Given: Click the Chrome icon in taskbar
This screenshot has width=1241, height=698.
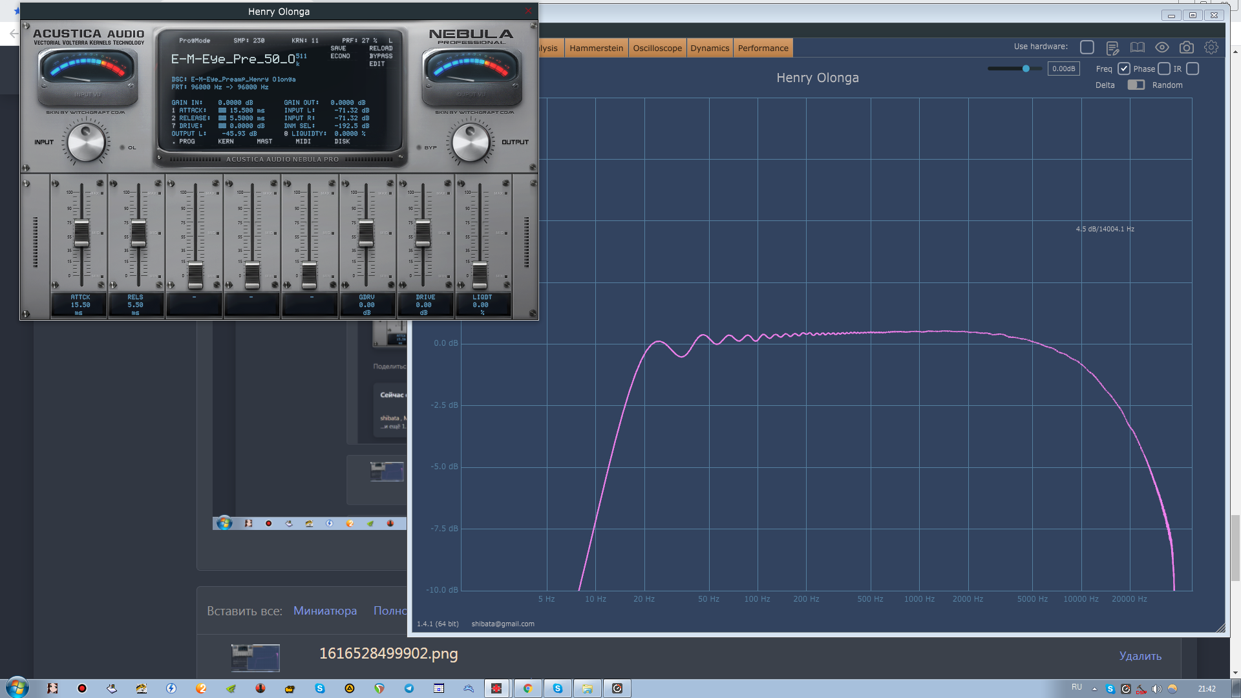Looking at the screenshot, I should pyautogui.click(x=527, y=688).
